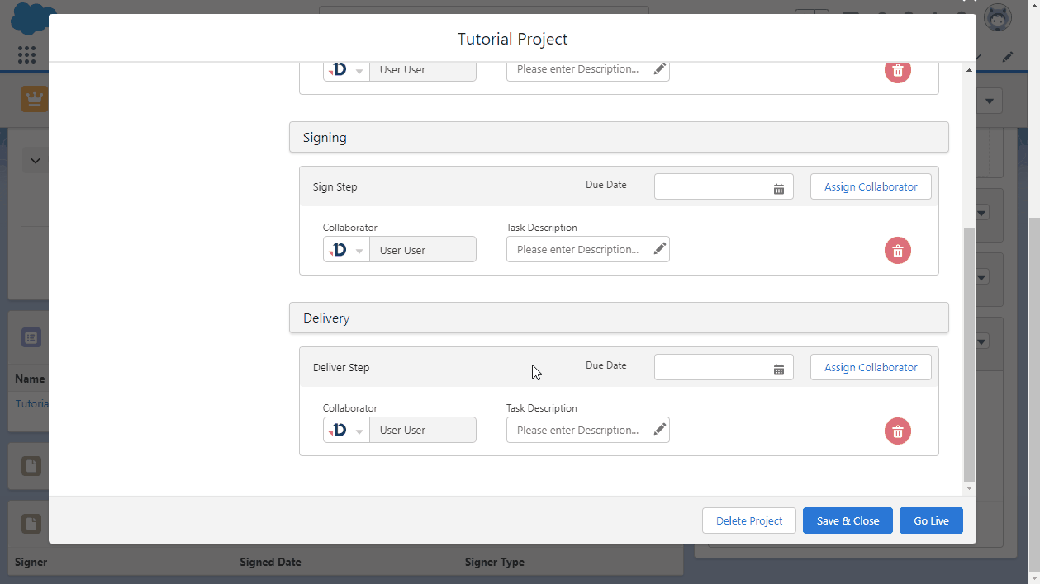This screenshot has height=584, width=1040.
Task: Open the App Launcher grid icon
Action: click(26, 55)
